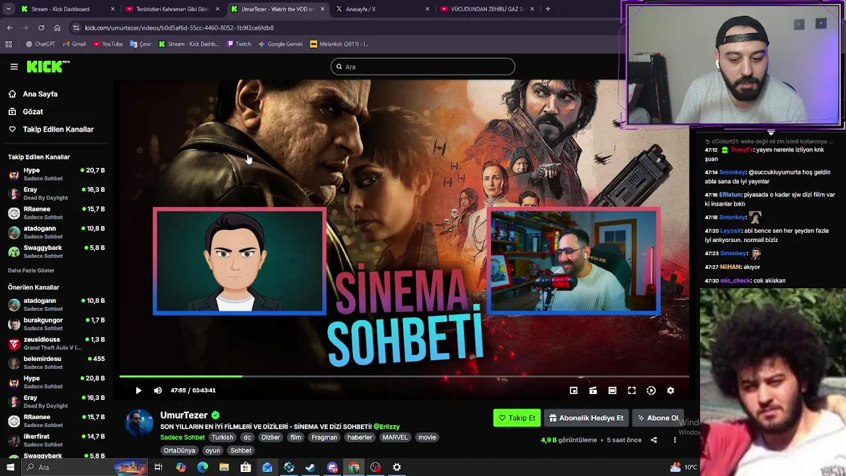Play the paused VOD video
The width and height of the screenshot is (846, 476).
click(138, 391)
